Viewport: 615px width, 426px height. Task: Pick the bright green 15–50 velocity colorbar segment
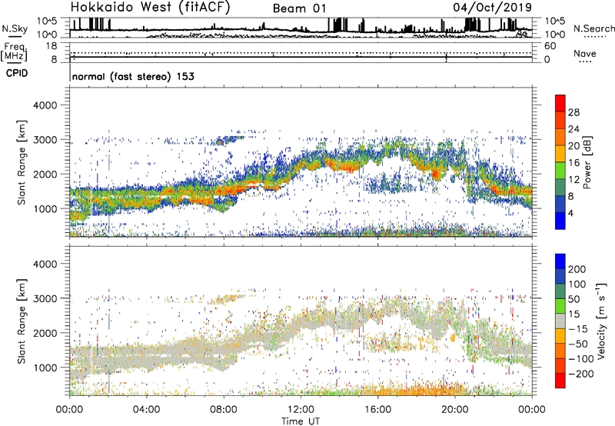click(560, 306)
